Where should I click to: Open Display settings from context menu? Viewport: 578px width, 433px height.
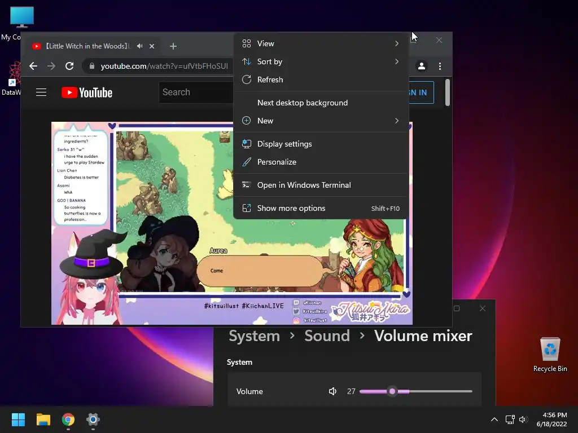click(x=321, y=144)
